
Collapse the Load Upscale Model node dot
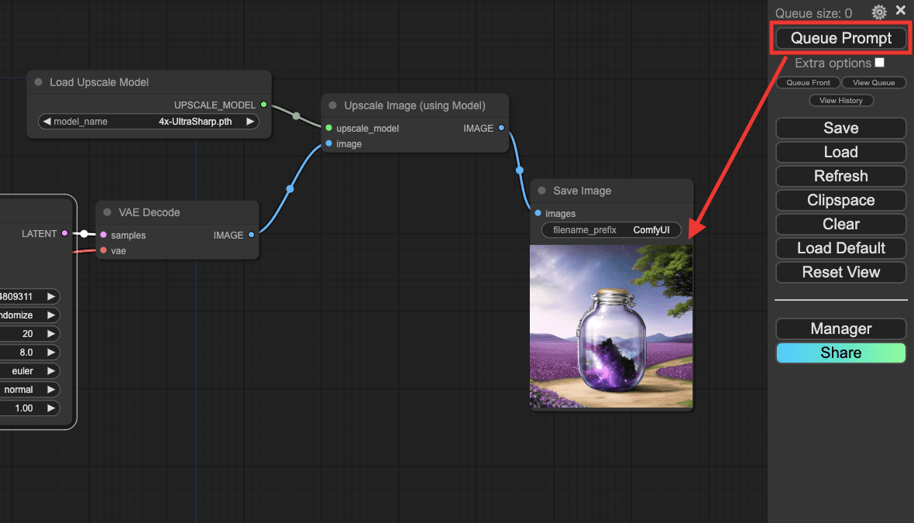tap(39, 82)
